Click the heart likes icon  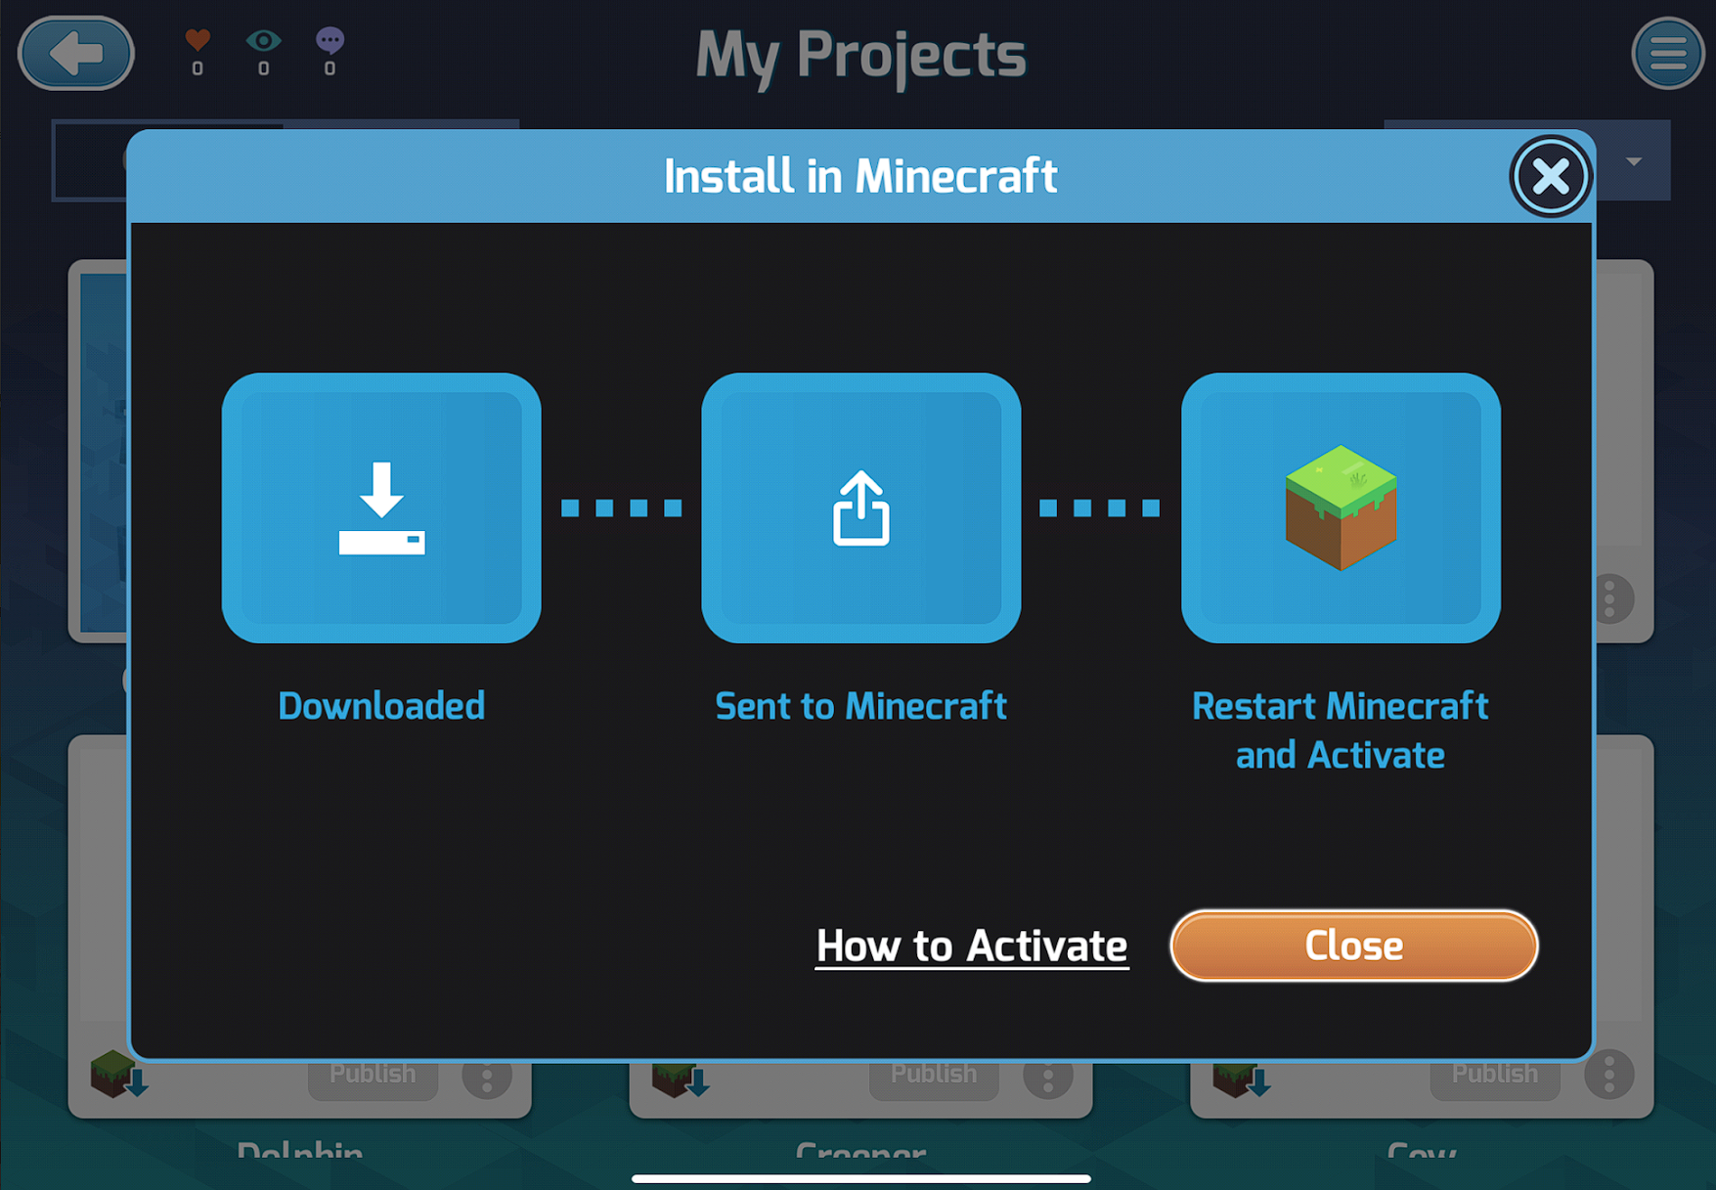[198, 40]
